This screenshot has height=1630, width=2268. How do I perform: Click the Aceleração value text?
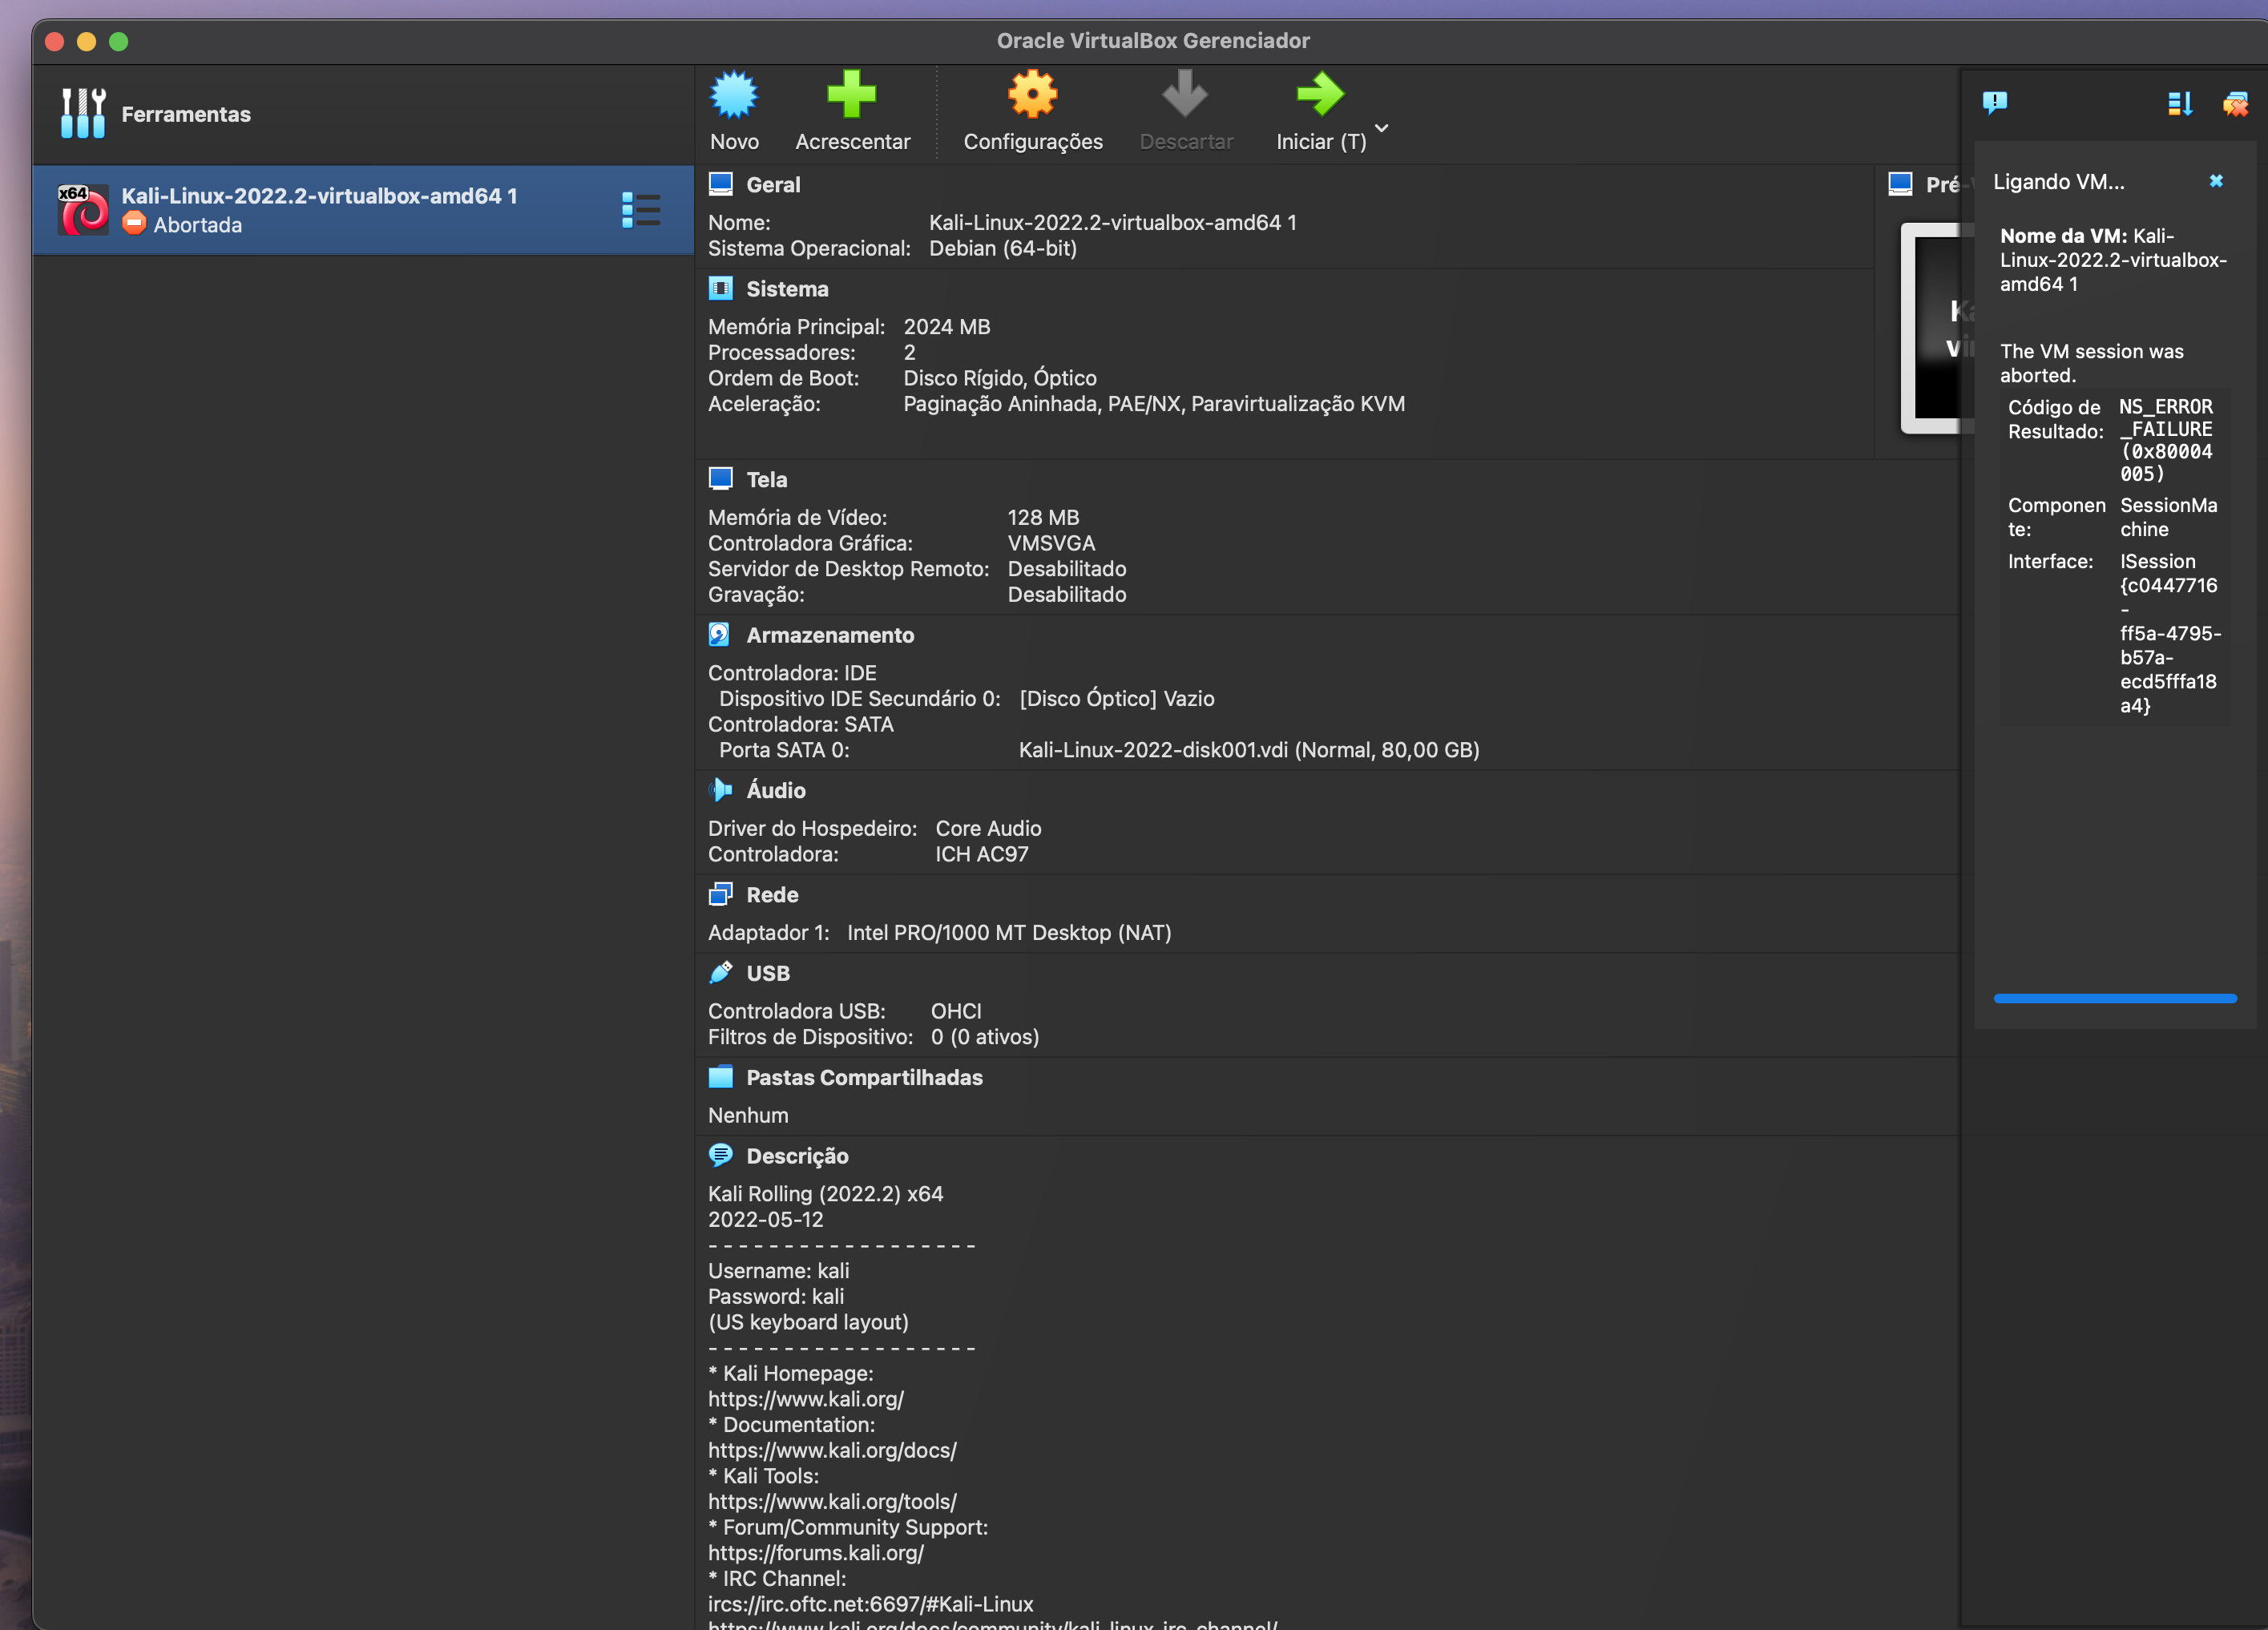pyautogui.click(x=1154, y=404)
